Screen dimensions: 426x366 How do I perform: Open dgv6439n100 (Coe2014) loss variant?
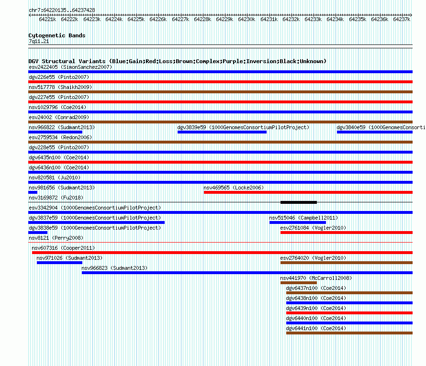(349, 313)
